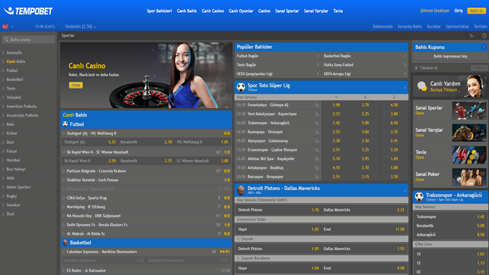Viewport: 489px width, 275px height.
Task: Click stats icon for Bursaspor - Konyaspor
Action: click(317, 177)
